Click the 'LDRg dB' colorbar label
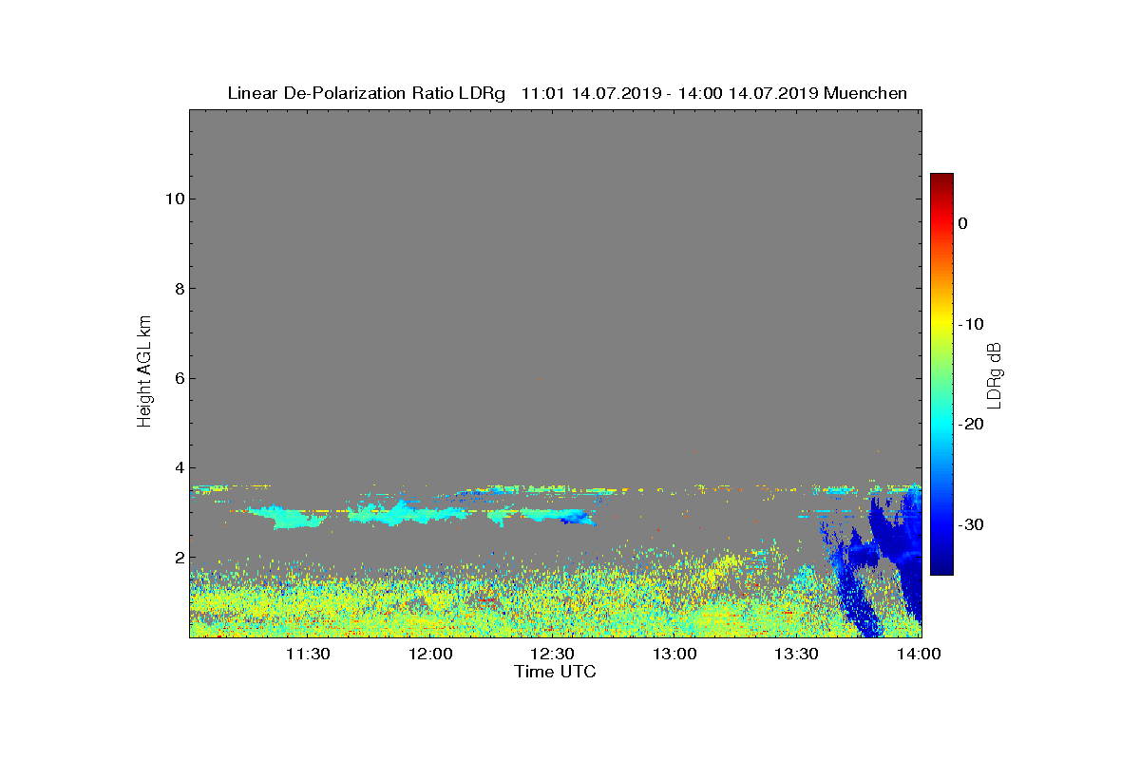 (x=994, y=374)
